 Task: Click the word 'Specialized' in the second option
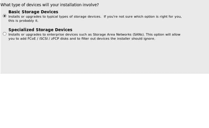[x=21, y=30]
